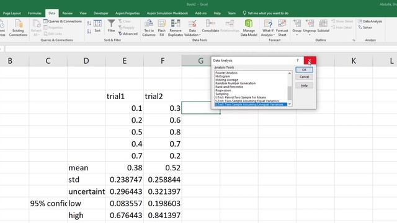397x223 pixels.
Task: Open Existing Connections
Action: point(18,28)
